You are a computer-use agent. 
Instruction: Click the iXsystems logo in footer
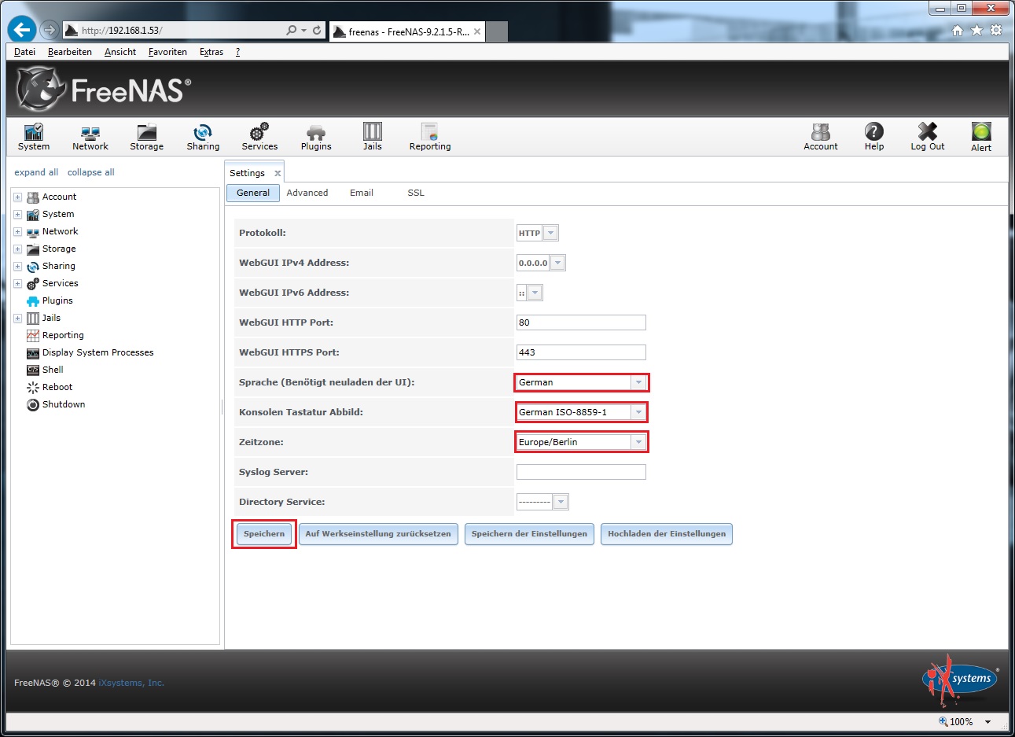(x=960, y=682)
